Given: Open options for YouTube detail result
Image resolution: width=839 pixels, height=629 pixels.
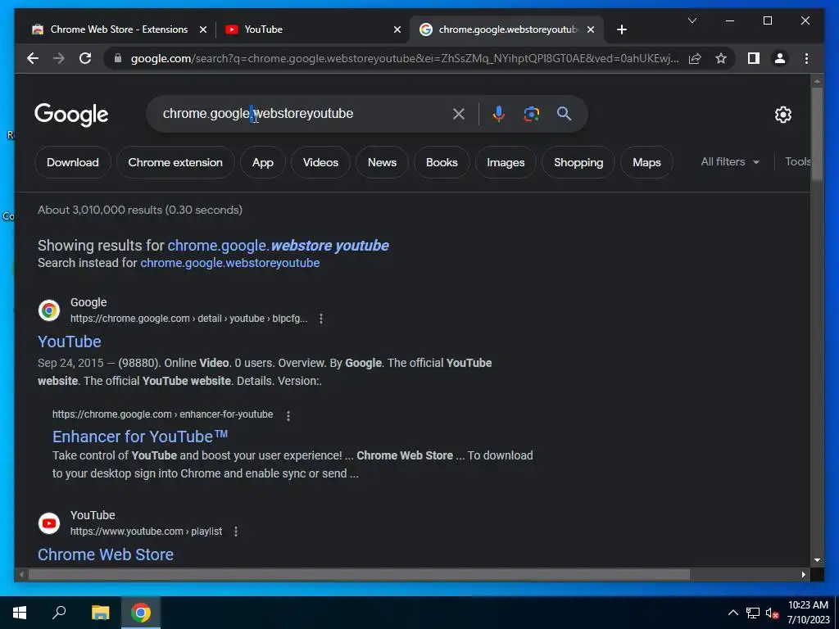Looking at the screenshot, I should [321, 319].
